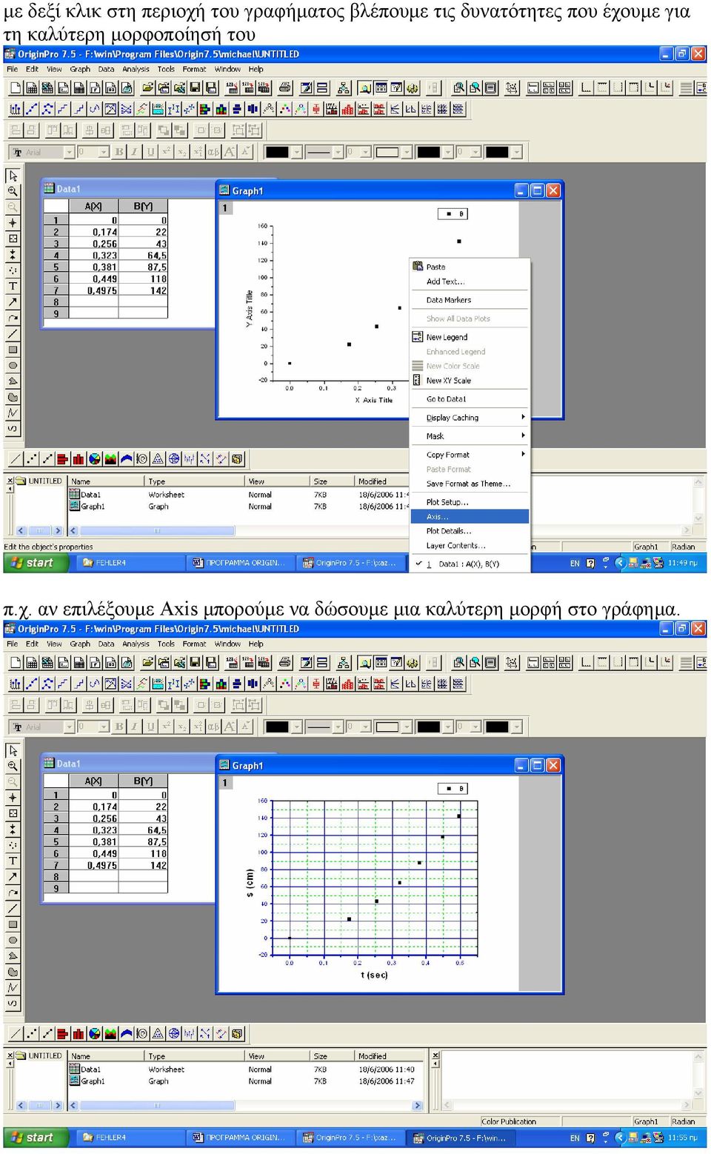Open Analysis menu in context-menu screenshot
The image size is (711, 1154).
(136, 69)
